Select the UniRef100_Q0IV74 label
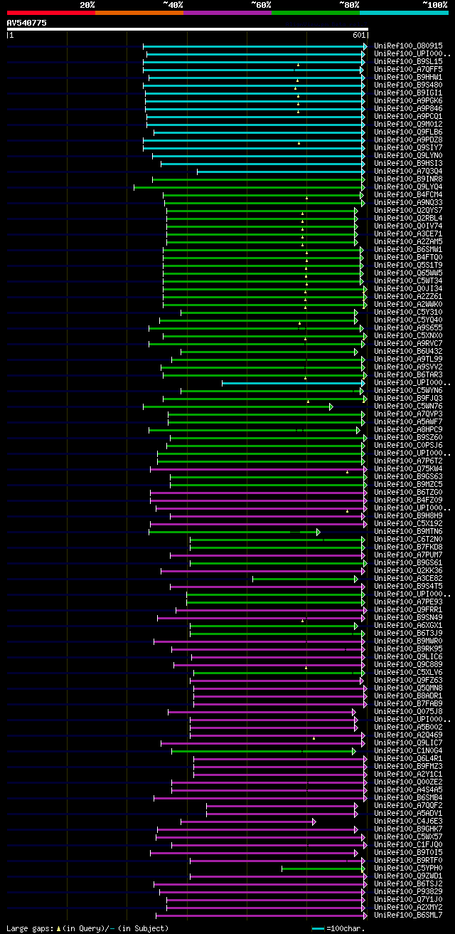The width and height of the screenshot is (455, 934). pyautogui.click(x=408, y=226)
